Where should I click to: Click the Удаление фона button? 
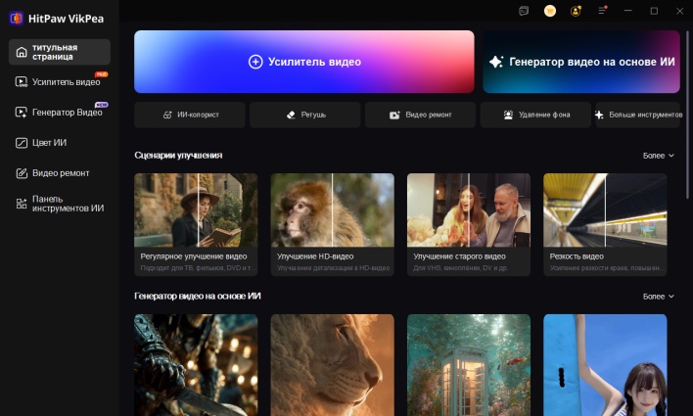535,115
